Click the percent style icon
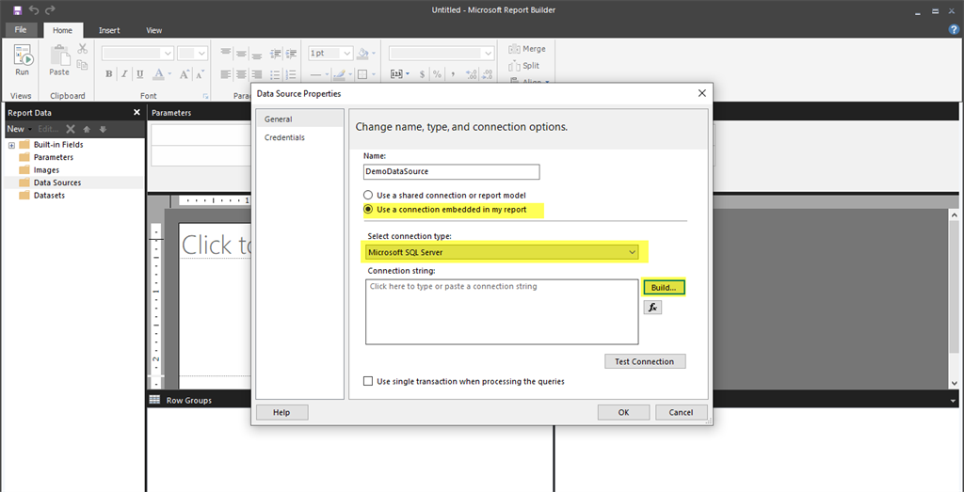 pos(437,74)
